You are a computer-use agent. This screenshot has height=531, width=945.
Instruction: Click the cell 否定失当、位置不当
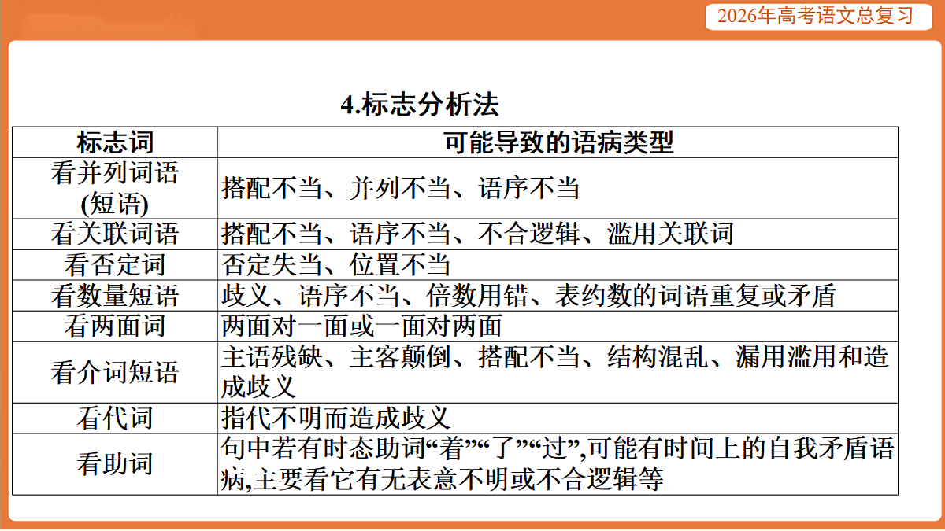coord(558,264)
